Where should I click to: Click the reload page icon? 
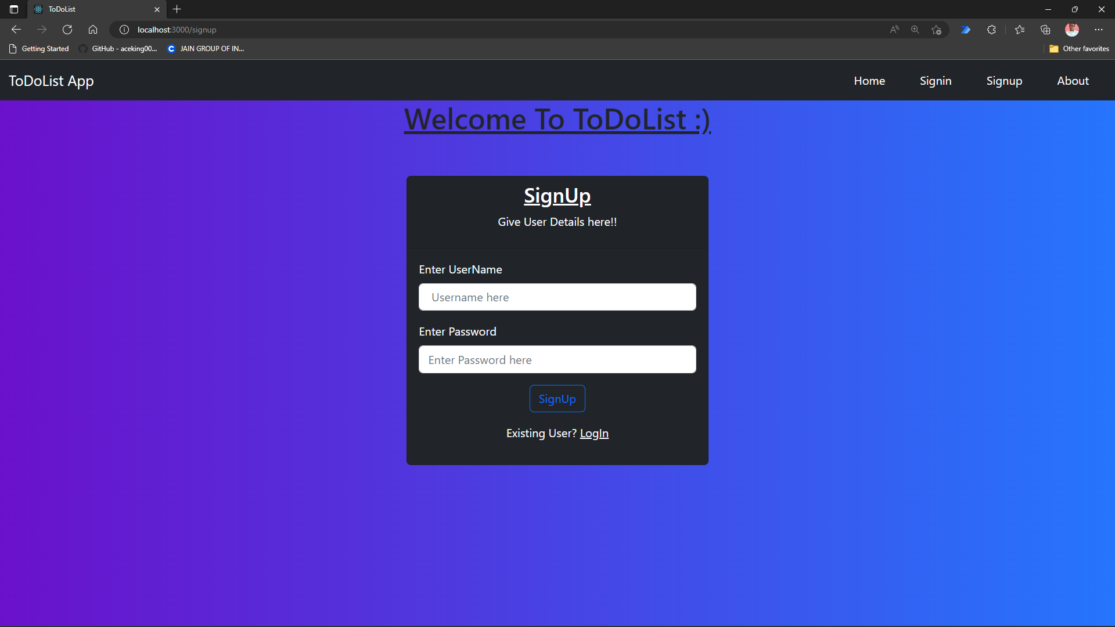pos(67,29)
